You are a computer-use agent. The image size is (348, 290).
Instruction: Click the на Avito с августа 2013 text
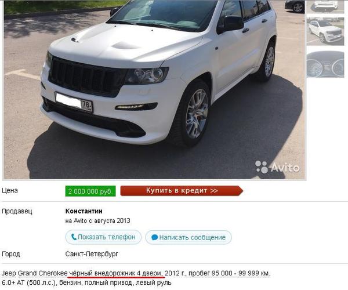coord(97,221)
